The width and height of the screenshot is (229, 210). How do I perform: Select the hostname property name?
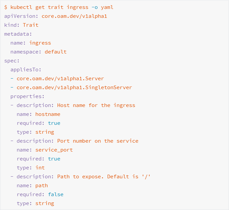point(48,114)
